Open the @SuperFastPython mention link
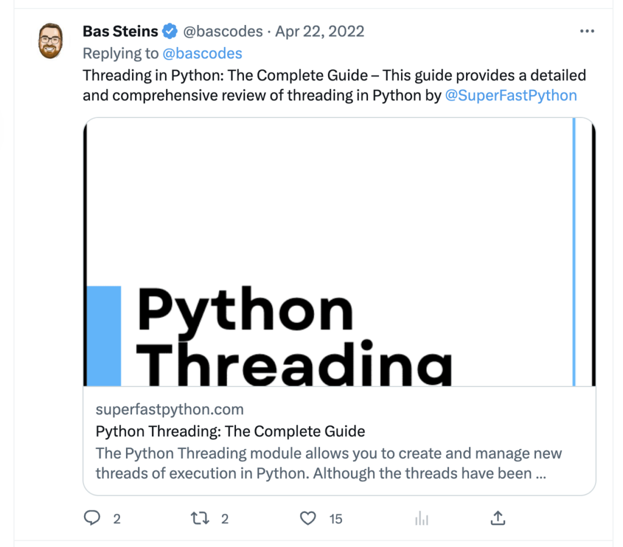The height and width of the screenshot is (547, 623). coord(511,96)
